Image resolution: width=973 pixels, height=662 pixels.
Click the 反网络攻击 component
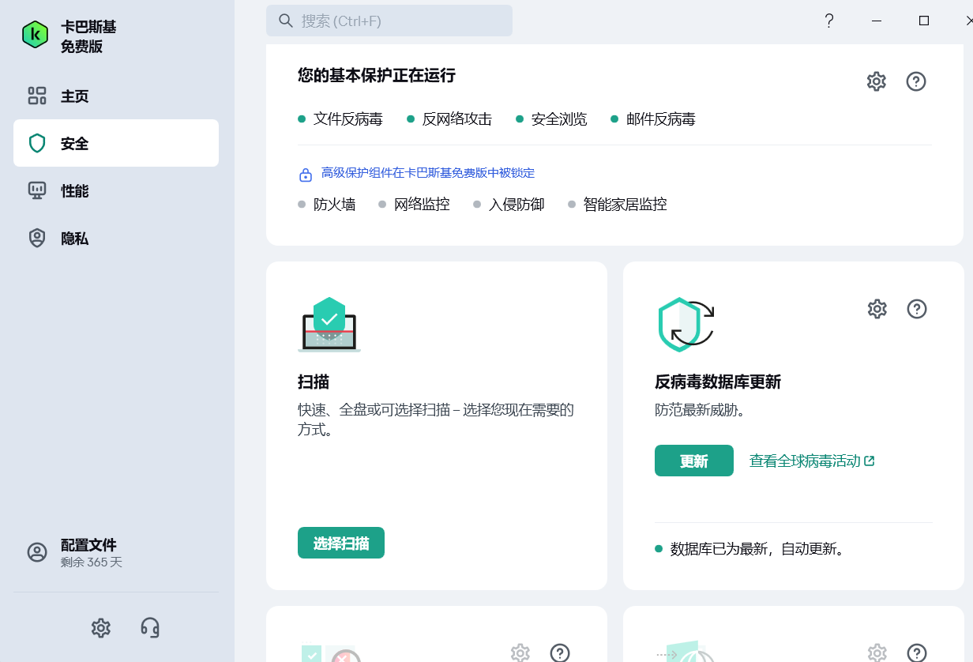449,119
